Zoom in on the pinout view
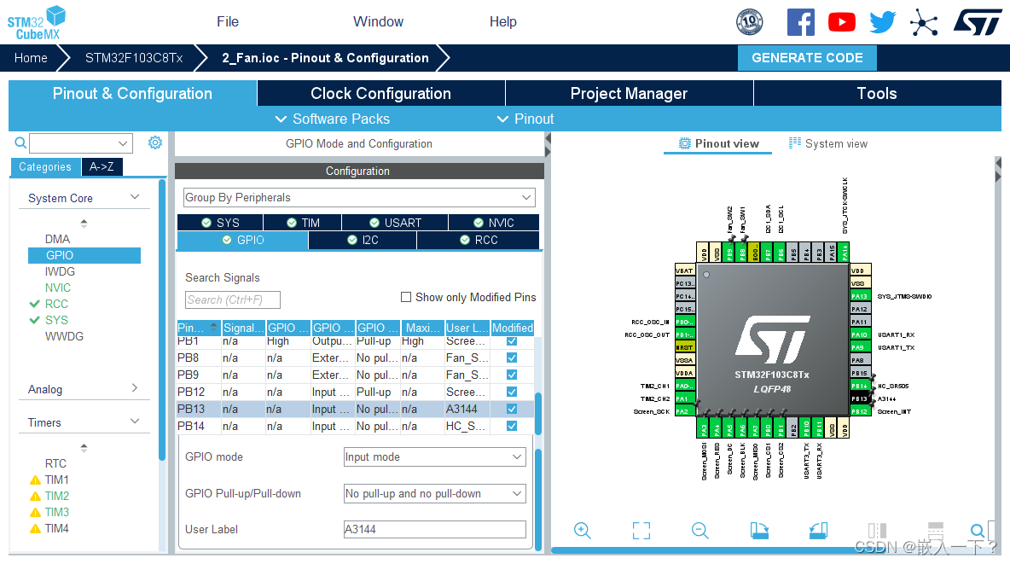 click(583, 531)
